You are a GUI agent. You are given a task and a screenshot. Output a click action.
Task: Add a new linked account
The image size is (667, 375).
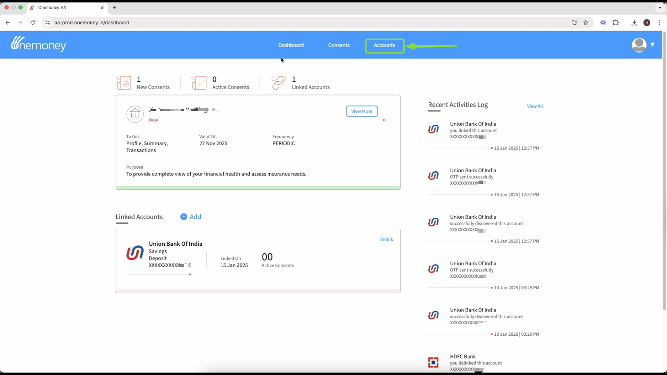(191, 217)
